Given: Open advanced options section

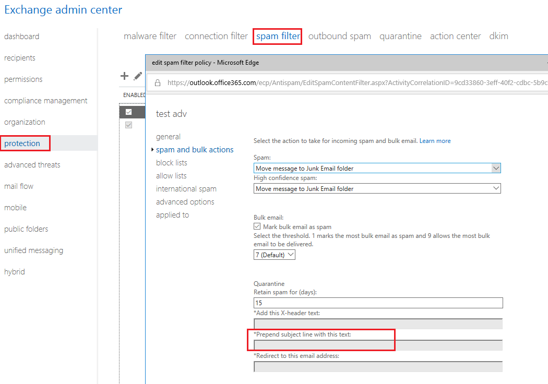Looking at the screenshot, I should coord(185,202).
